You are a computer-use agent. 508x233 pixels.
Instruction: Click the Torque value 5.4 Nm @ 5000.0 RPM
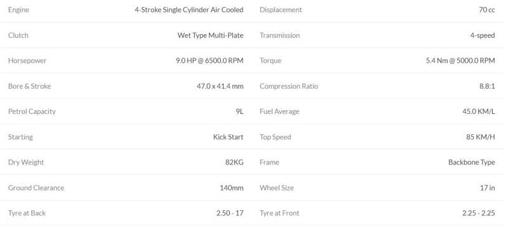coord(460,60)
